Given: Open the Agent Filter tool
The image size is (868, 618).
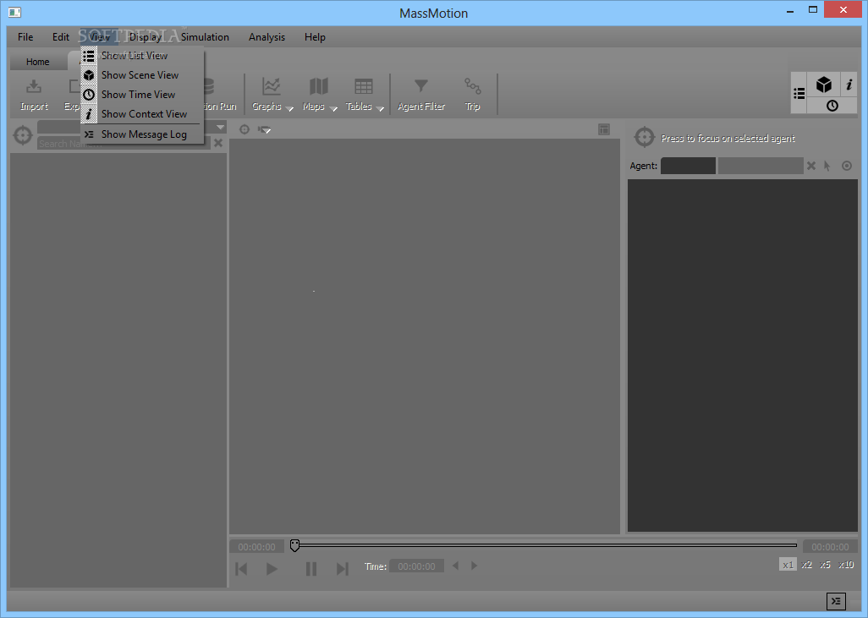Looking at the screenshot, I should pyautogui.click(x=421, y=95).
